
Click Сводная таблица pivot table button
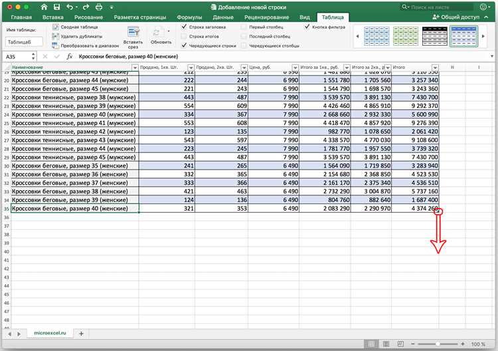[75, 27]
